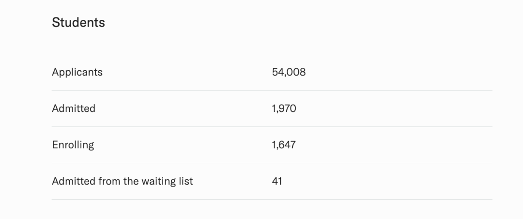The width and height of the screenshot is (523, 219).
Task: Select the standalone "Admitted" row label
Action: (x=74, y=109)
